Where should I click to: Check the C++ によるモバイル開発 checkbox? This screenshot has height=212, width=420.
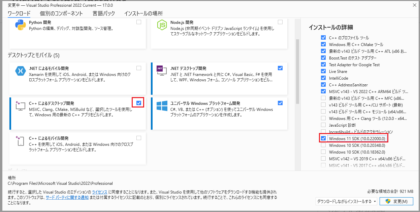[x=139, y=138]
